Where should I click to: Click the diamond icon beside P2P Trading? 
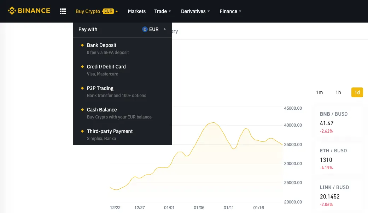[82, 88]
